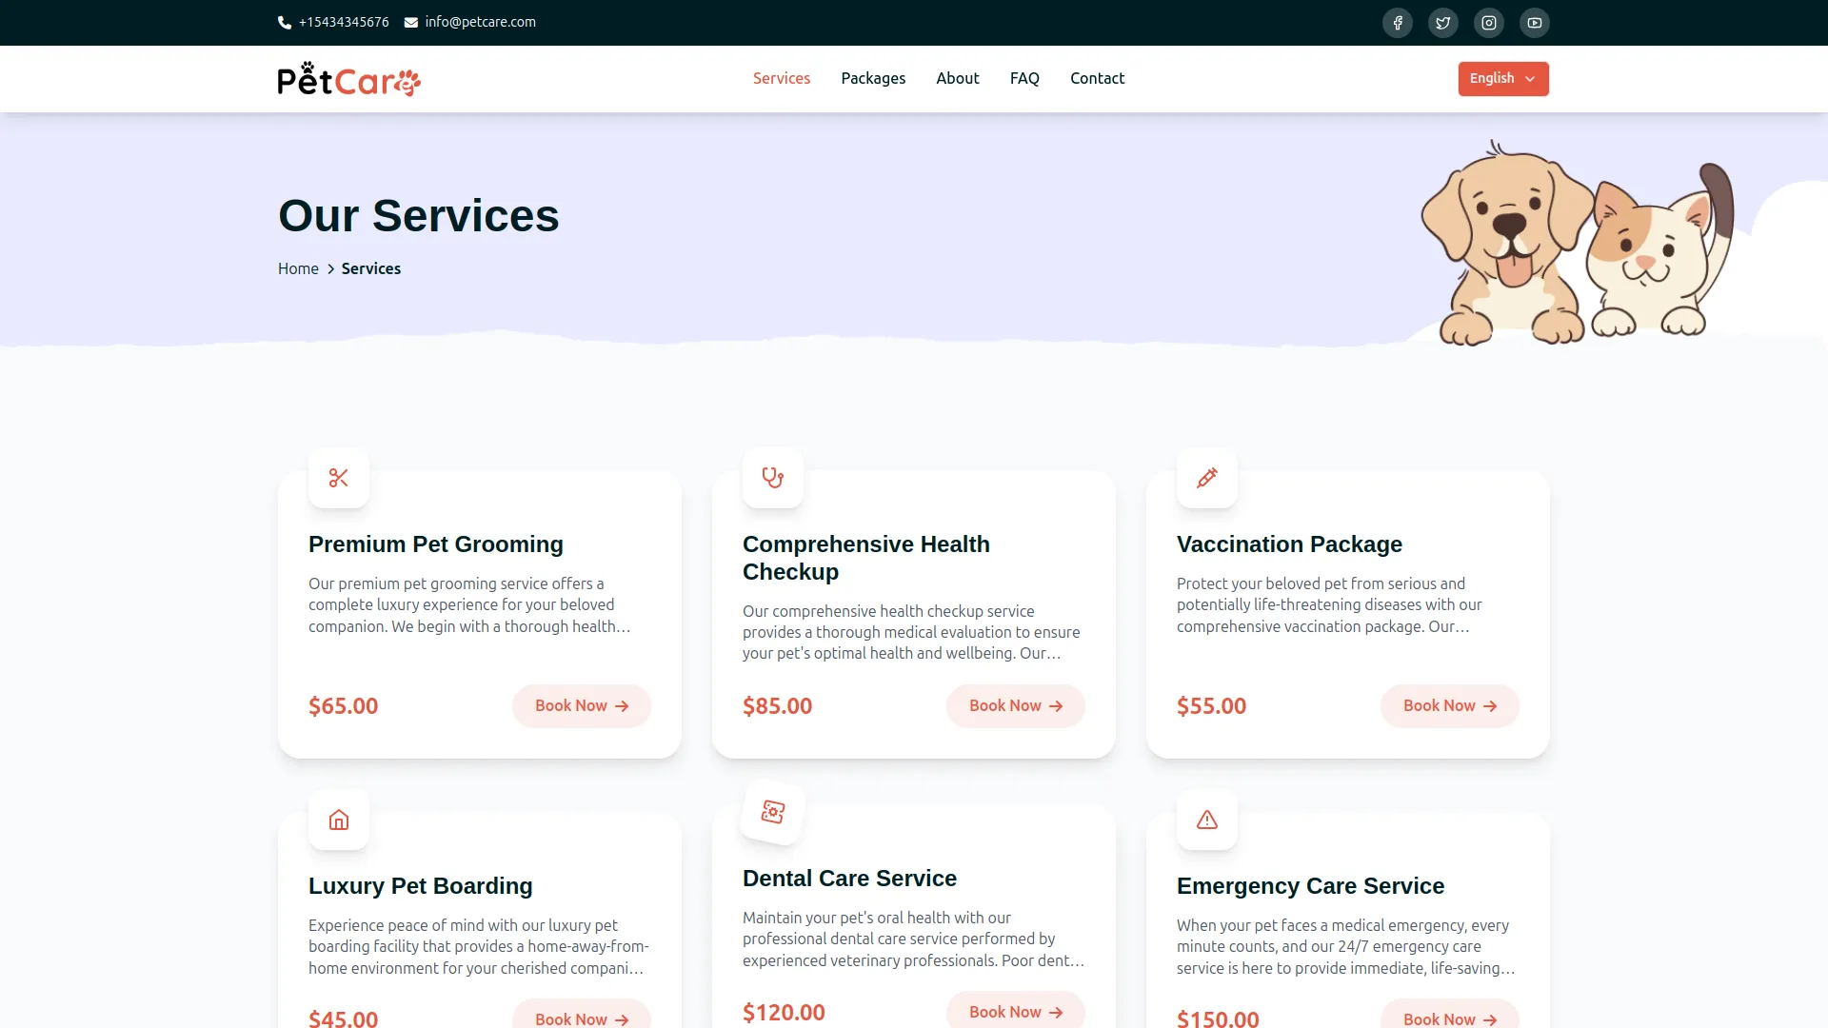Click the scissors grooming icon
1828x1028 pixels.
tap(339, 478)
